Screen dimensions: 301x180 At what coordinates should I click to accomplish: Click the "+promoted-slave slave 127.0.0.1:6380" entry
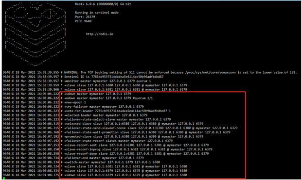[x=103, y=136]
